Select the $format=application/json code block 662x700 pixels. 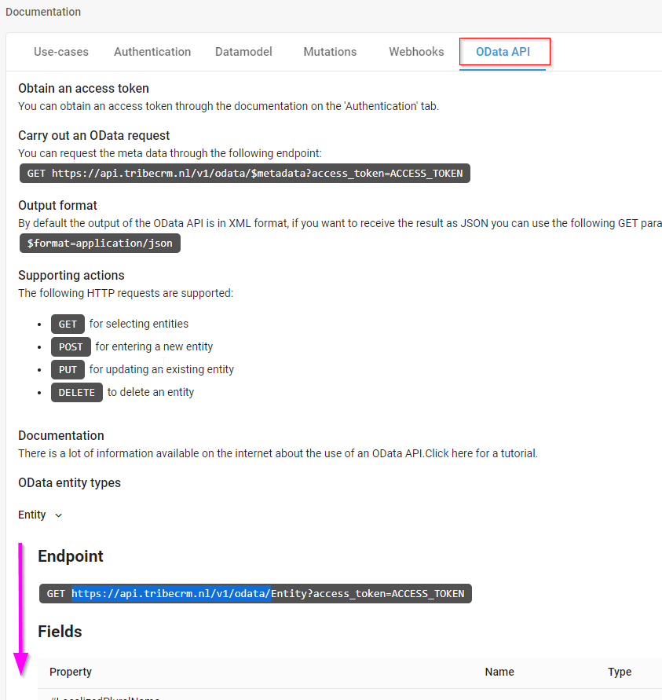point(100,243)
